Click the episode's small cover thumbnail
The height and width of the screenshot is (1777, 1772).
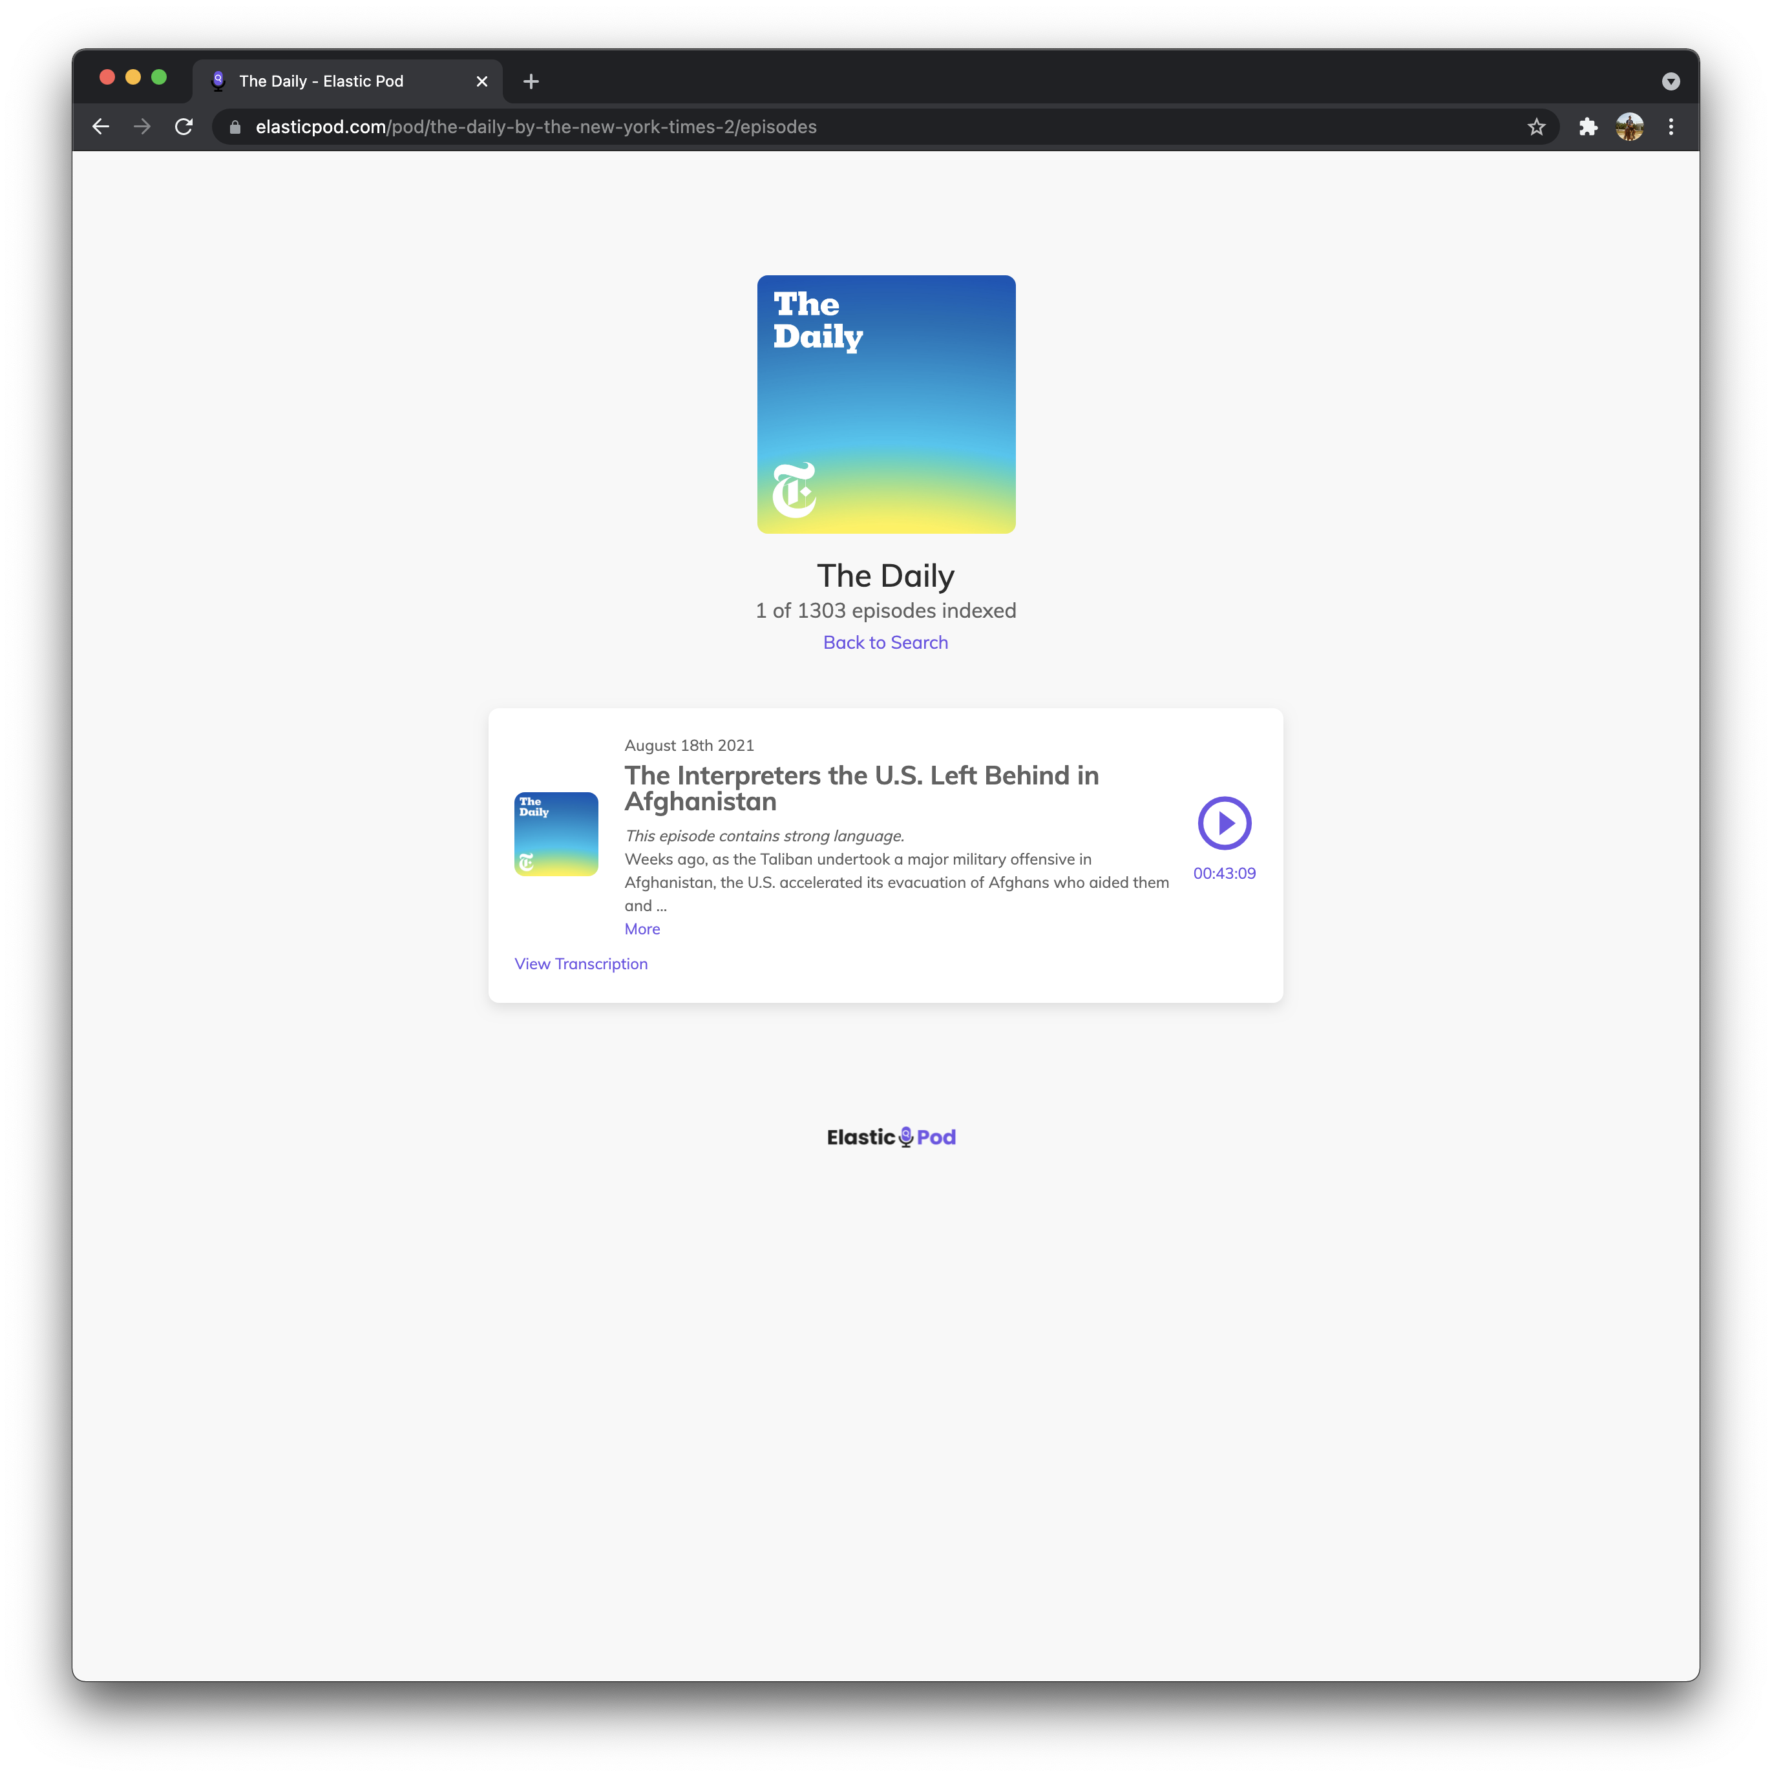click(x=556, y=834)
